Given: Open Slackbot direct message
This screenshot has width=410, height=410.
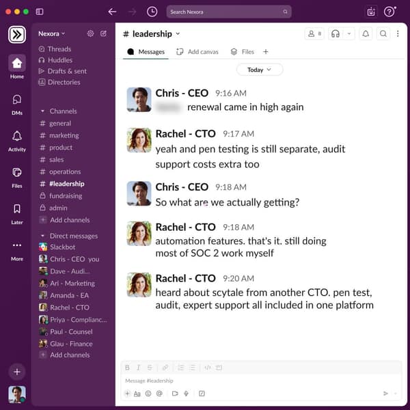Looking at the screenshot, I should pyautogui.click(x=57, y=247).
